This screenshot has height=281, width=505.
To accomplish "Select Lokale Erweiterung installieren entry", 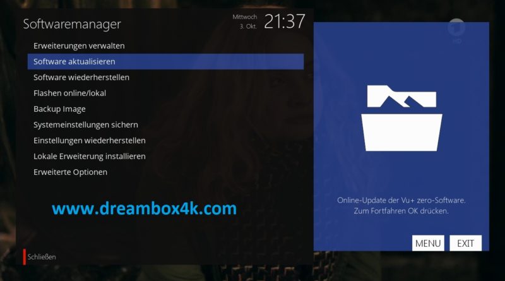I will [x=165, y=157].
